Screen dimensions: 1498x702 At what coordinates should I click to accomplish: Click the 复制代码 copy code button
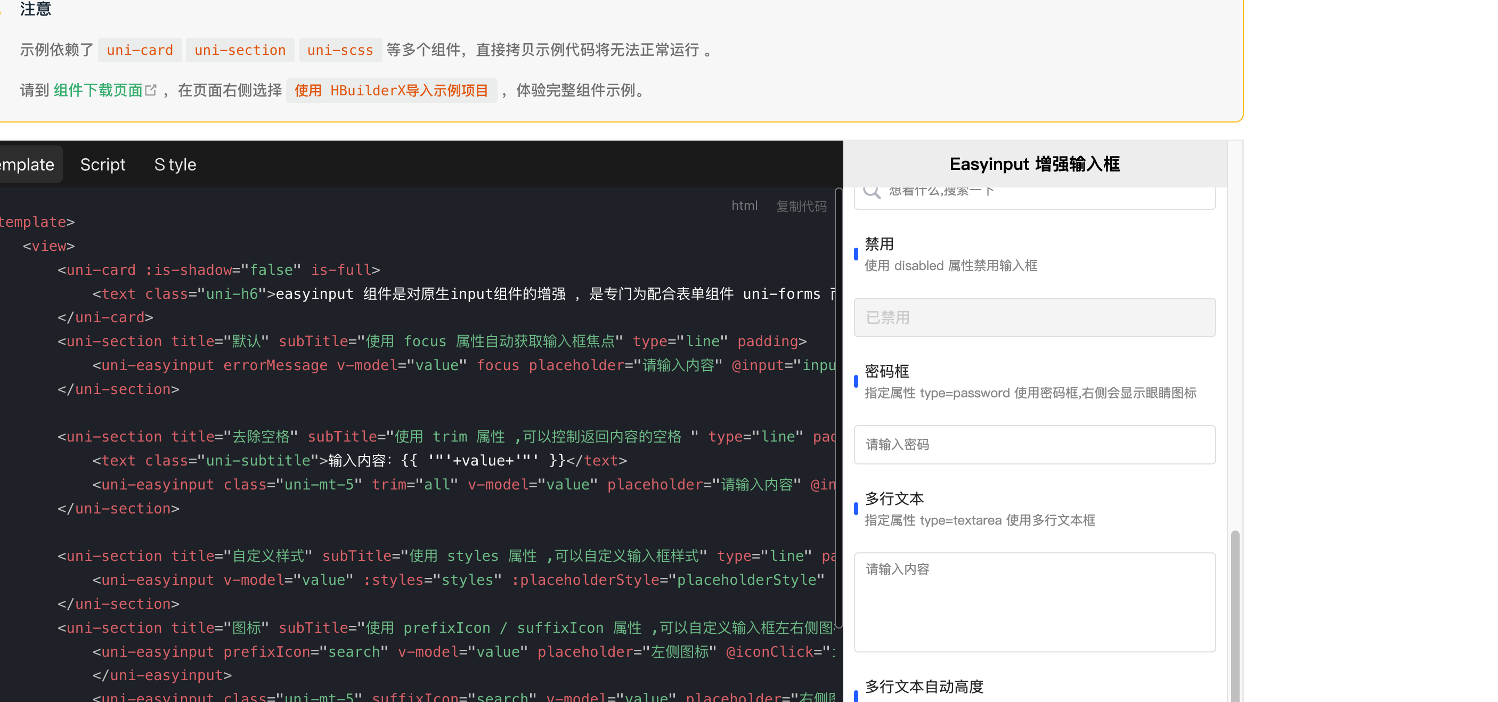point(801,206)
